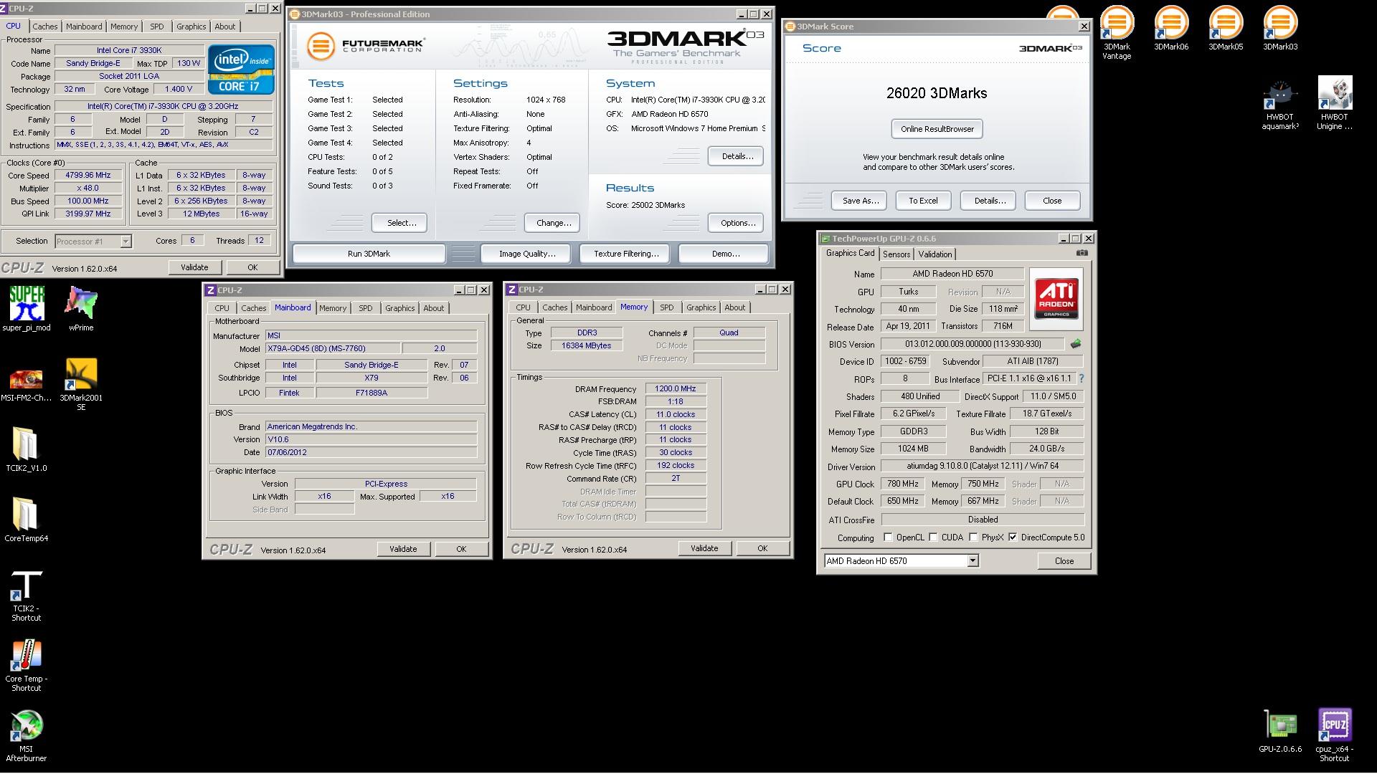Open the 3DMark05 desktop shortcut
1377x774 pixels.
point(1226,29)
